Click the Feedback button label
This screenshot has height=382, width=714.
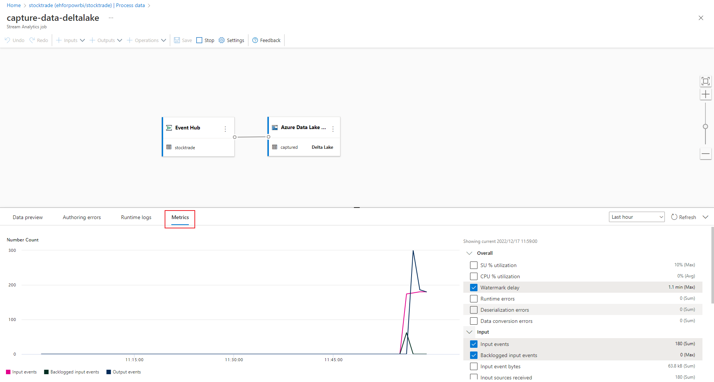click(x=270, y=40)
